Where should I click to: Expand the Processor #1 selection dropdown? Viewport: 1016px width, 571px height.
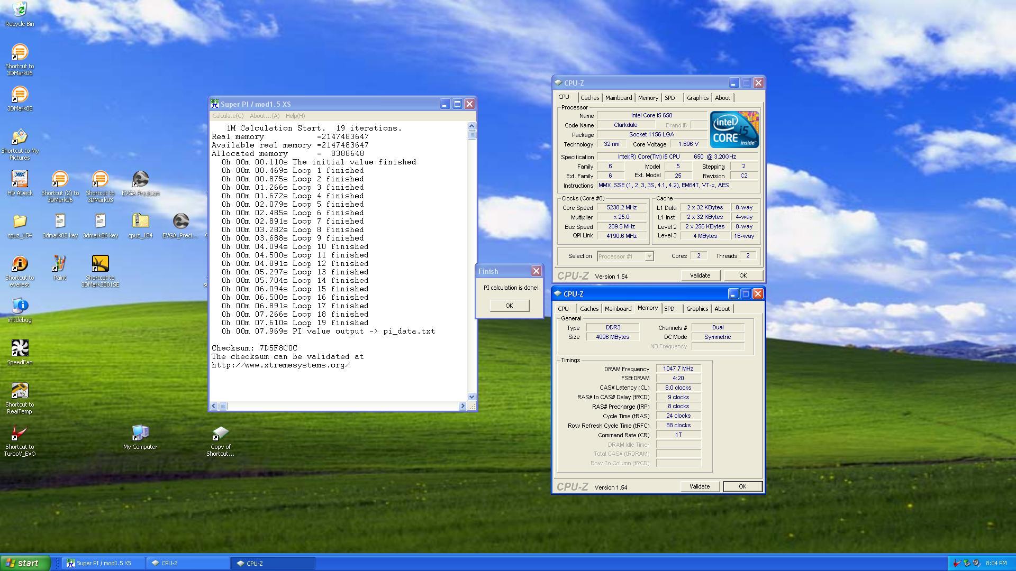click(649, 256)
